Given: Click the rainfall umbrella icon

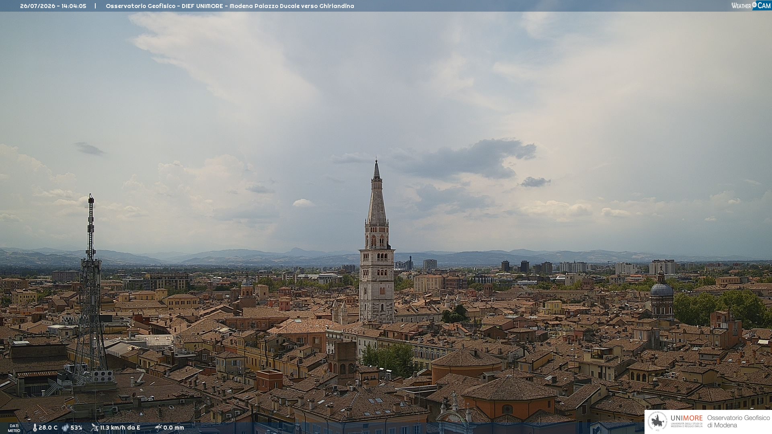Looking at the screenshot, I should click(158, 428).
